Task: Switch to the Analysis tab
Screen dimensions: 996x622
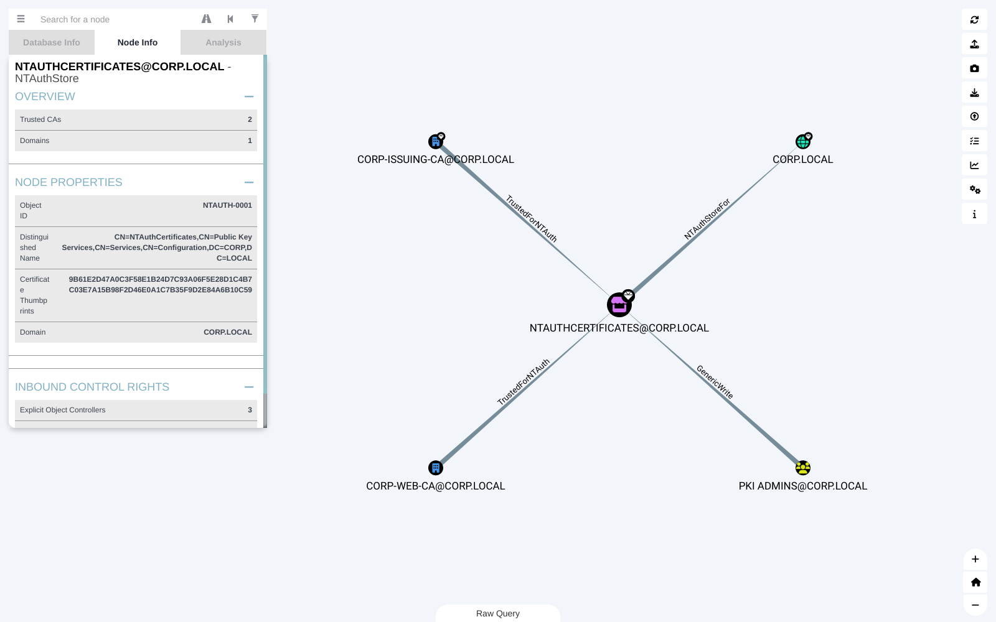Action: (223, 42)
